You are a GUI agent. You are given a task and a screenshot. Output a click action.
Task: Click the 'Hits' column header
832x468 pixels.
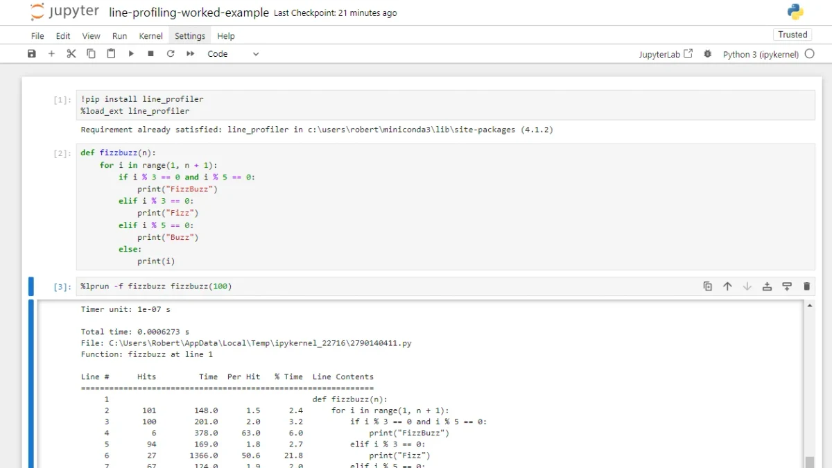(x=147, y=377)
